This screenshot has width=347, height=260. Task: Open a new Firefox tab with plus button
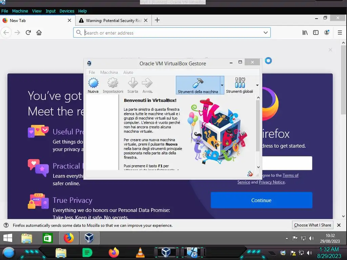click(157, 20)
